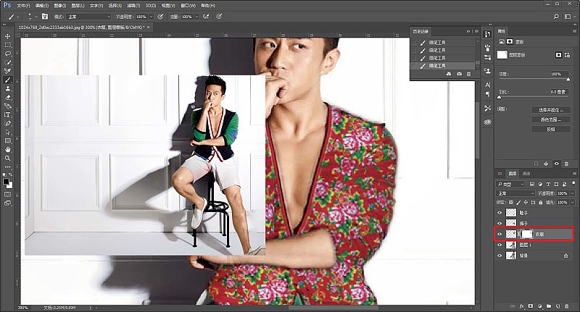Click the mask density slider handle
580x312 pixels.
568,80
